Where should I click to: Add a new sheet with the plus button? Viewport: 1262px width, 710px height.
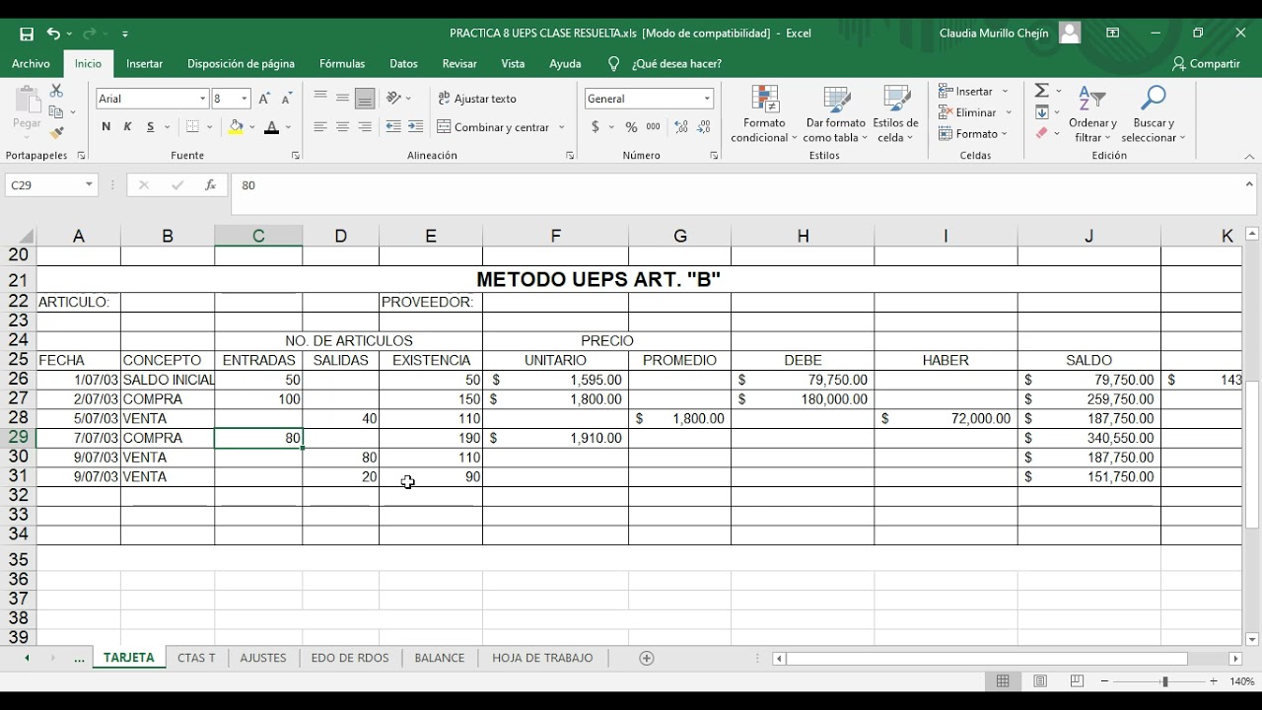[647, 658]
